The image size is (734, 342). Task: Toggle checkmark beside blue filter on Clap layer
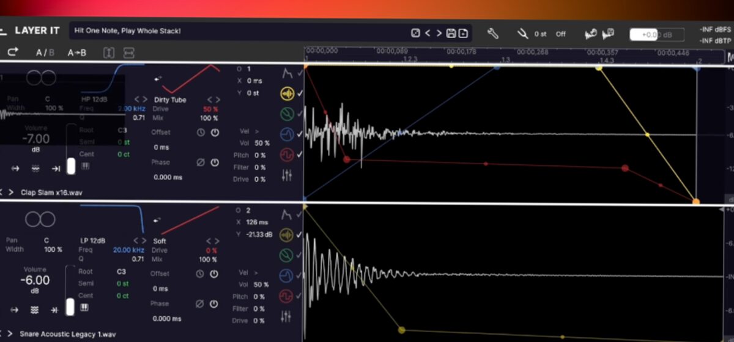pyautogui.click(x=300, y=134)
